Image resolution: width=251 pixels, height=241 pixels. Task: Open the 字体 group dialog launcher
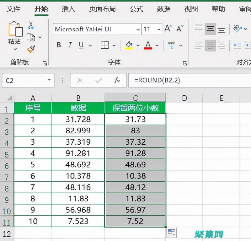coord(185,62)
